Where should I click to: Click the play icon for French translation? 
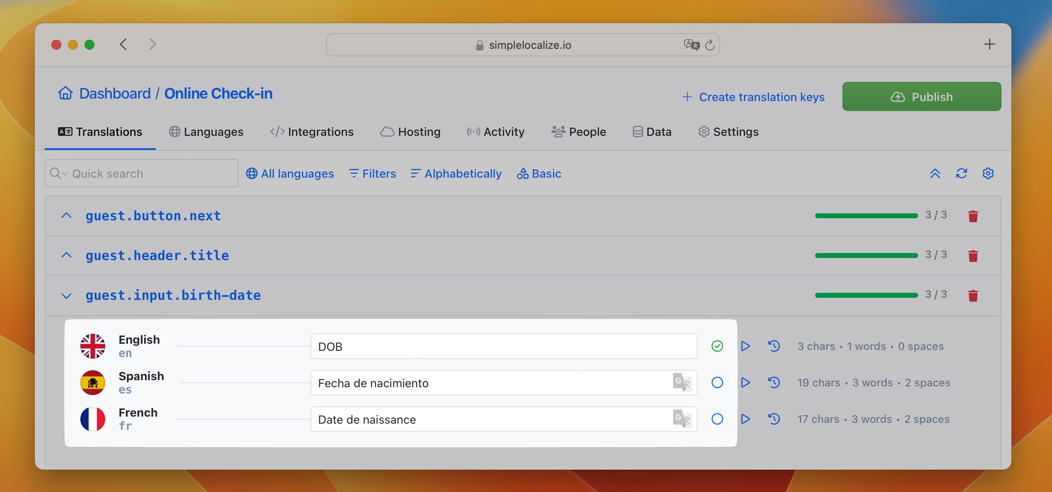coord(746,419)
